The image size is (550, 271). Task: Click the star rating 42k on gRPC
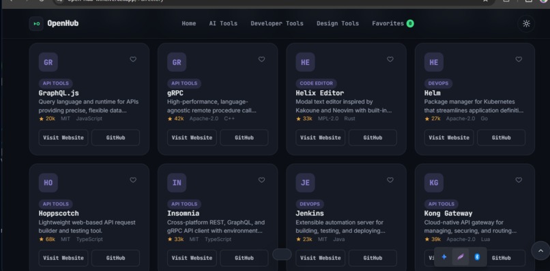click(x=176, y=119)
